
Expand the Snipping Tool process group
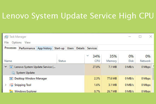coord(6,85)
